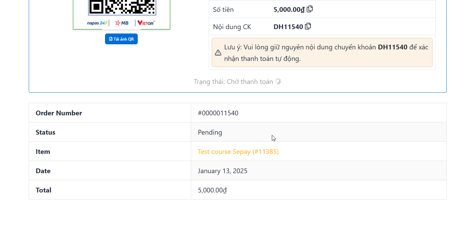Image resolution: width=467 pixels, height=230 pixels.
Task: Click the loading spinner beside Chờ thanh toán
Action: tap(278, 82)
